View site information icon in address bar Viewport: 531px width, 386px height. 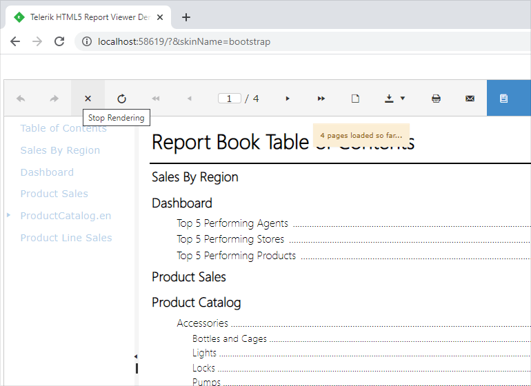[x=87, y=41]
